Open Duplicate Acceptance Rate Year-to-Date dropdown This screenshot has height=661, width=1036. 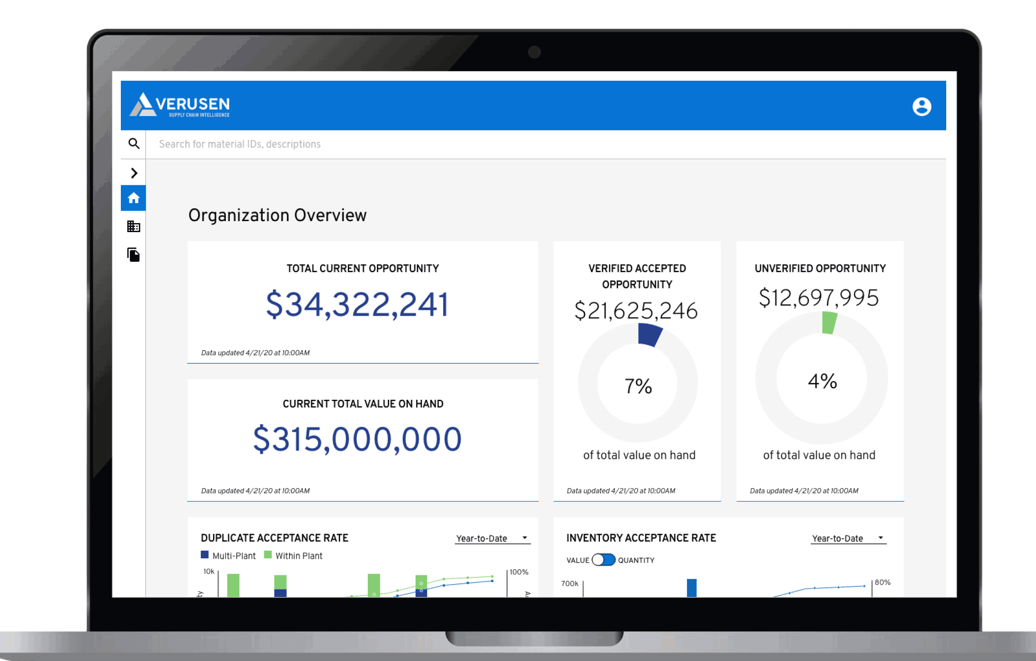[492, 538]
